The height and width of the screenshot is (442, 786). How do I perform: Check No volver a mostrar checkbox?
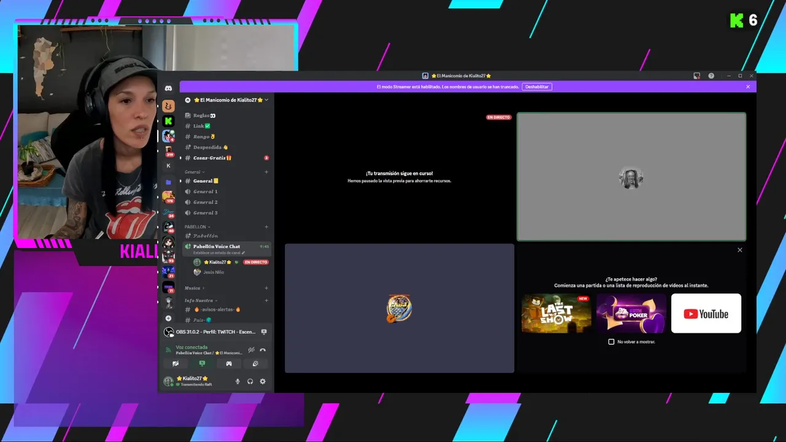pos(611,342)
